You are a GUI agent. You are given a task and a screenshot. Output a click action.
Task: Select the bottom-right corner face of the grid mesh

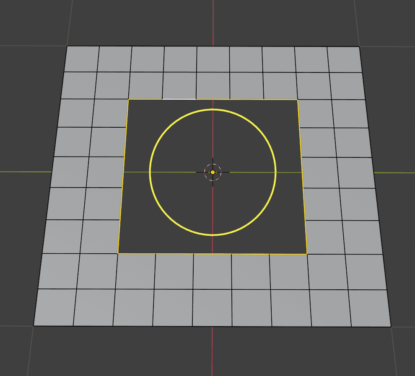click(x=369, y=308)
